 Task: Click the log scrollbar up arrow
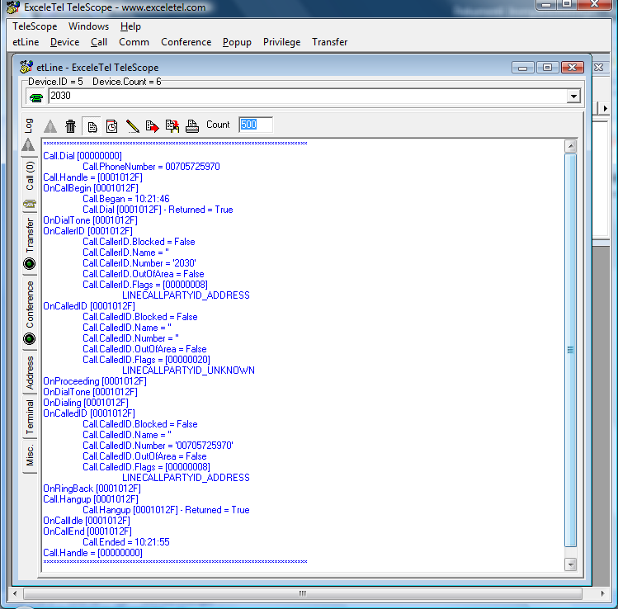(570, 146)
